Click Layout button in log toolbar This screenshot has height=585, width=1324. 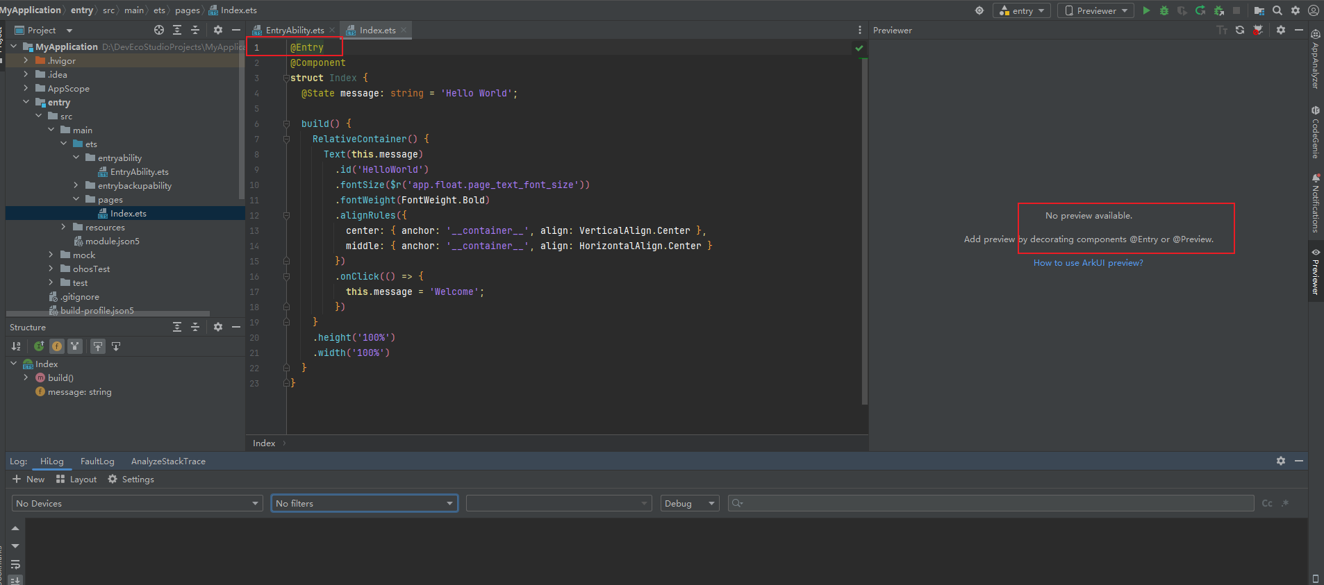(76, 479)
